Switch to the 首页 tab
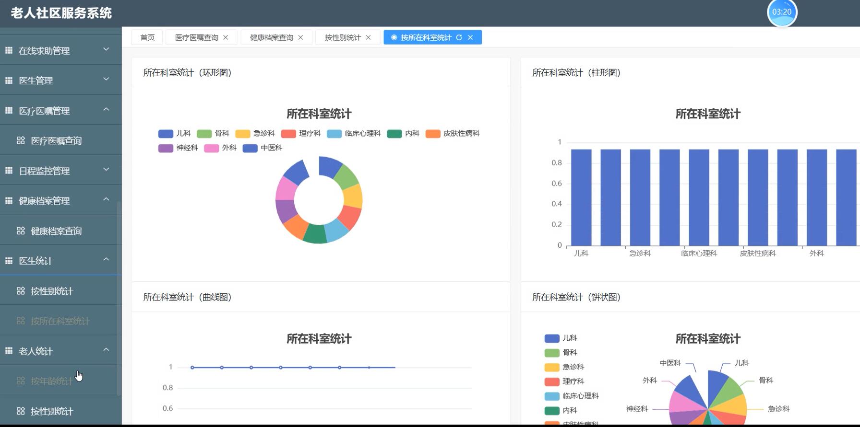 147,37
